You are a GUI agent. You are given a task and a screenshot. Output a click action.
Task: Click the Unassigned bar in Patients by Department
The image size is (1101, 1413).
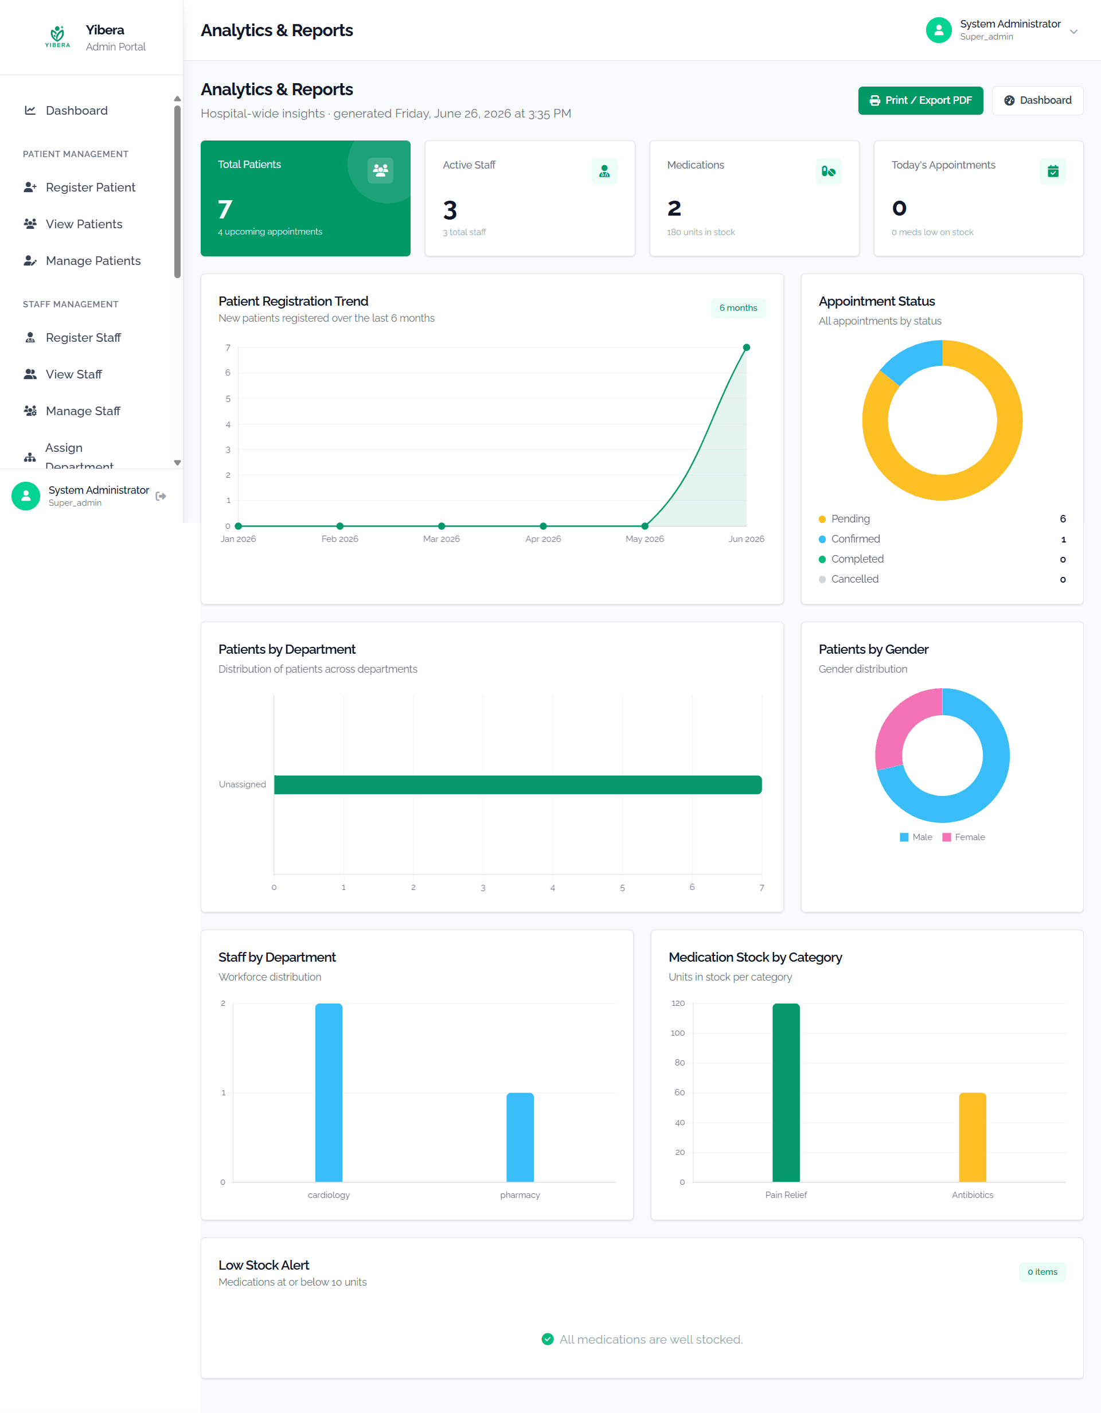click(x=518, y=785)
